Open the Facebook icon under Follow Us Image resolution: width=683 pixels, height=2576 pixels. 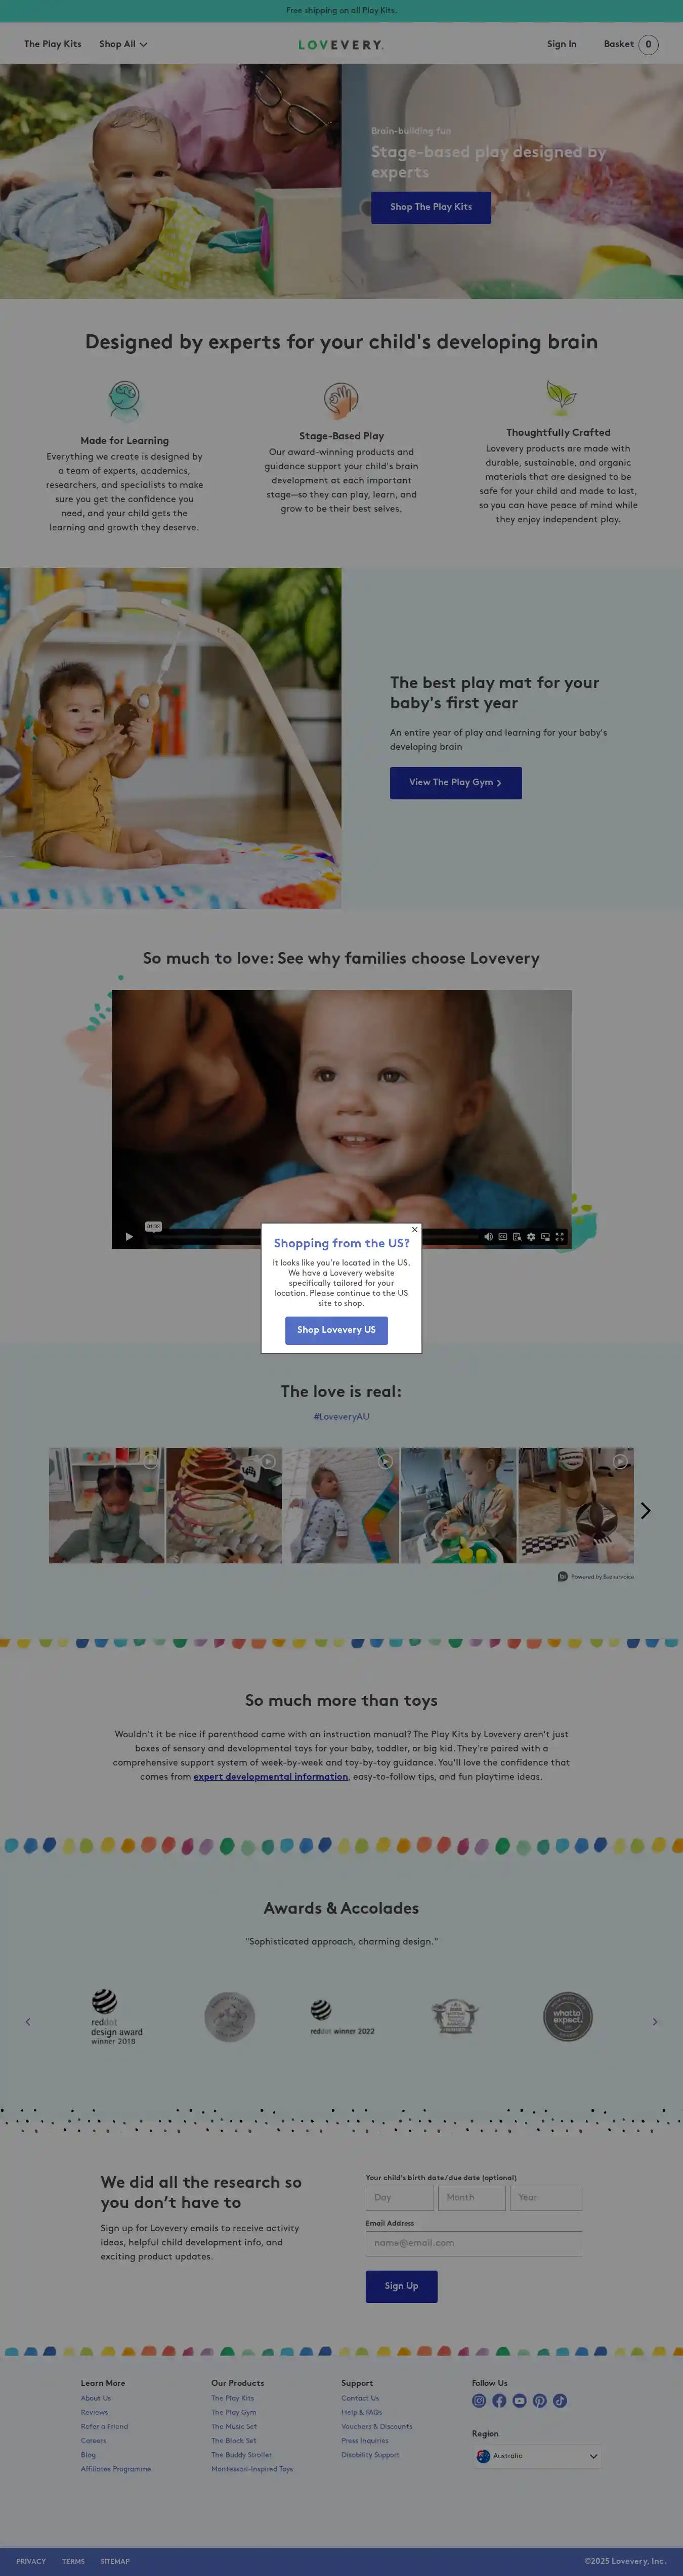[499, 2401]
